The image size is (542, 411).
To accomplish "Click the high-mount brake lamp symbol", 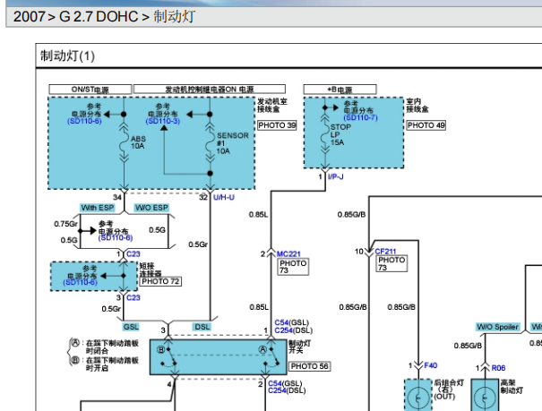I will tap(485, 398).
